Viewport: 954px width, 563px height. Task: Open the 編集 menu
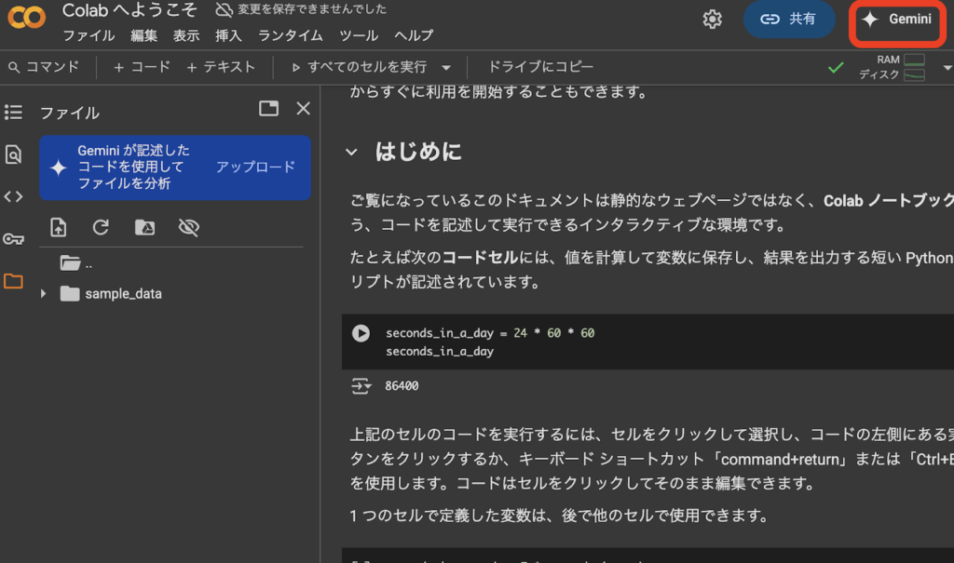[143, 36]
